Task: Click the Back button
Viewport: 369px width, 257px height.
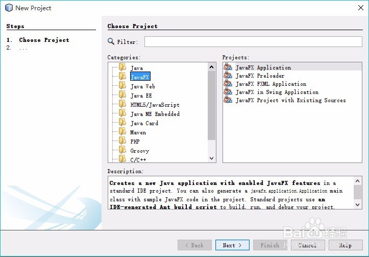Action: tap(194, 245)
